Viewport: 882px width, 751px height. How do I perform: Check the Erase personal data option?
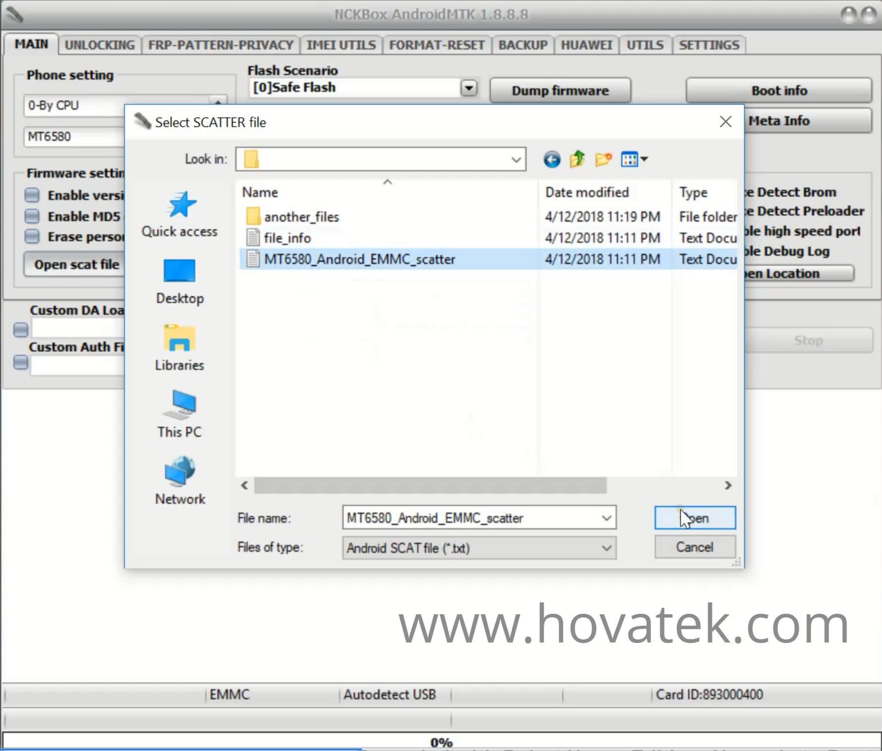click(31, 236)
